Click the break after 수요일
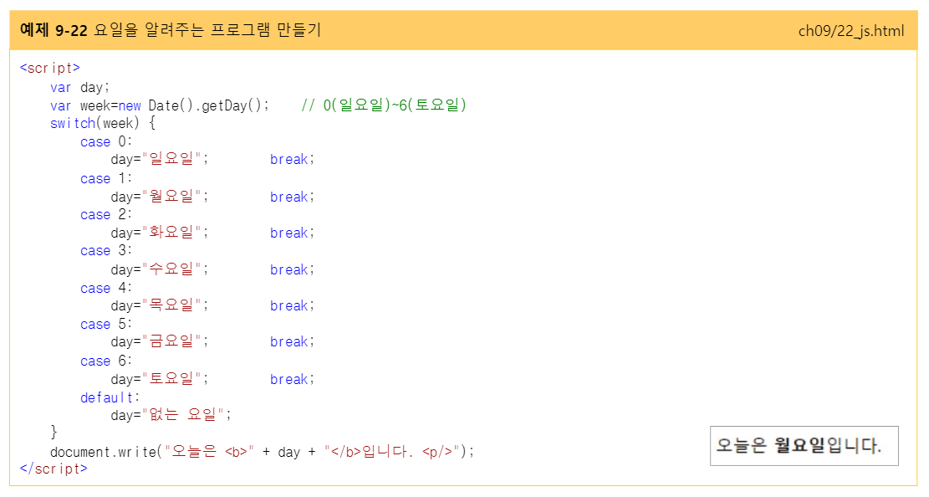This screenshot has height=497, width=929. (289, 270)
